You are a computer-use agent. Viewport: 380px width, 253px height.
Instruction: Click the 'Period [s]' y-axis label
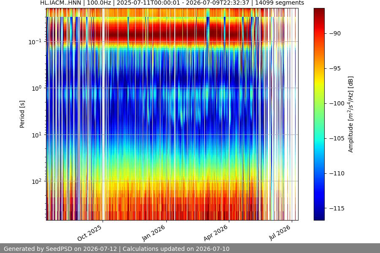(x=22, y=114)
